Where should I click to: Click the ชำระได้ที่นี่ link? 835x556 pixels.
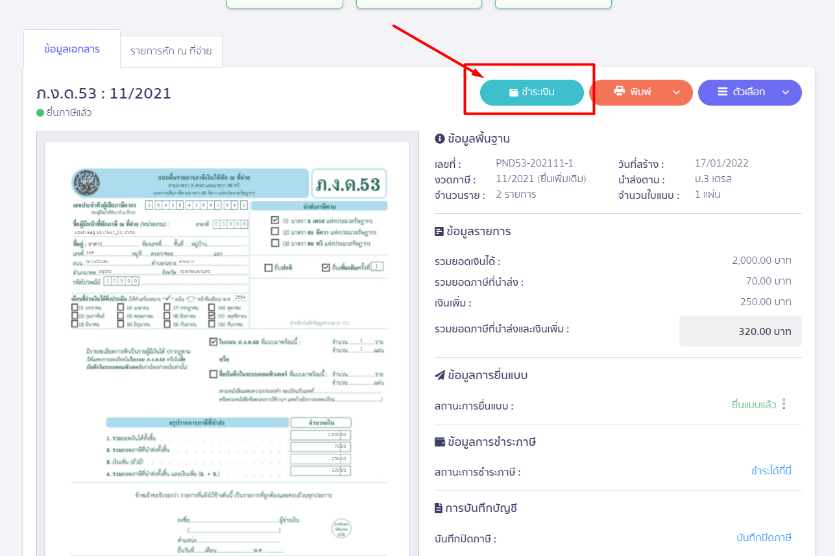tap(771, 471)
